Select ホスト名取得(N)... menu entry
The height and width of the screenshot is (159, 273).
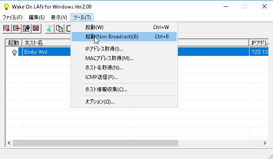[x=124, y=68]
